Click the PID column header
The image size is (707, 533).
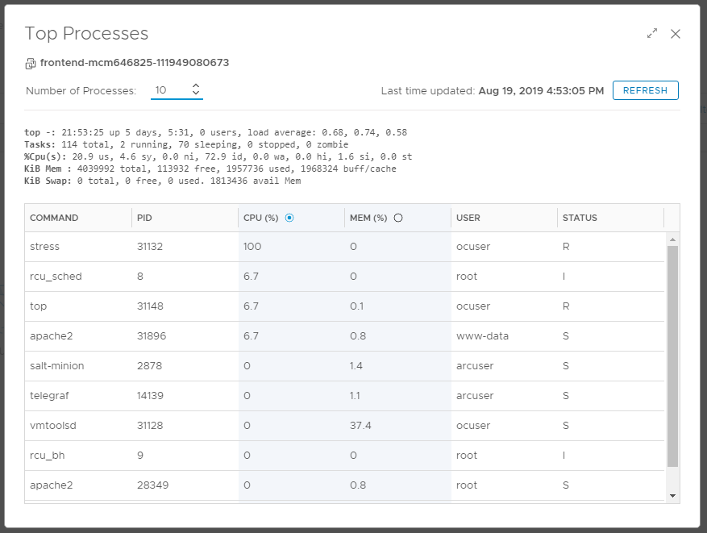pyautogui.click(x=144, y=218)
